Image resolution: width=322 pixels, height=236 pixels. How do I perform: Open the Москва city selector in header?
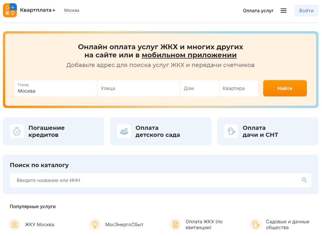click(x=72, y=10)
